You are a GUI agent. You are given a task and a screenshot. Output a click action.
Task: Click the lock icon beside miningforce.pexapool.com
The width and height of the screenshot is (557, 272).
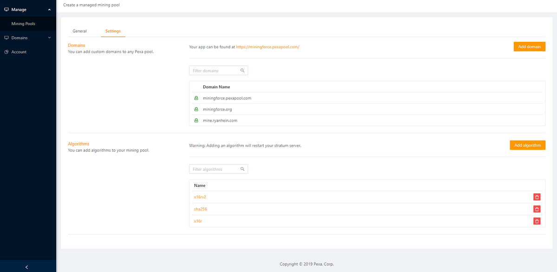click(x=196, y=98)
